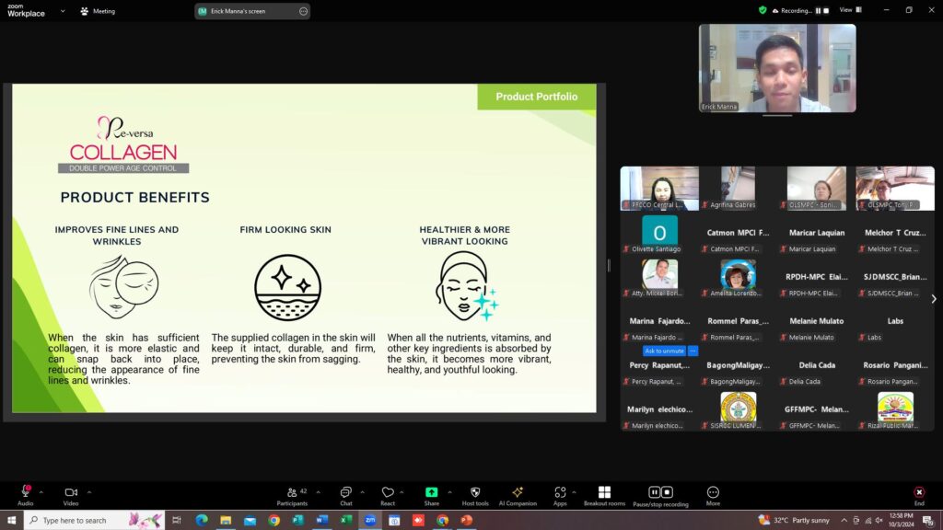Open Excel from the taskbar
The height and width of the screenshot is (530, 943).
346,520
